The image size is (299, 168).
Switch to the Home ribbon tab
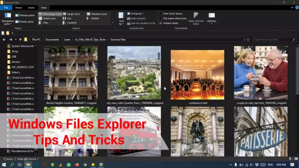point(18,8)
